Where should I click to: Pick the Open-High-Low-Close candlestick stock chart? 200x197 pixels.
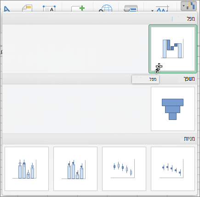[124, 169]
